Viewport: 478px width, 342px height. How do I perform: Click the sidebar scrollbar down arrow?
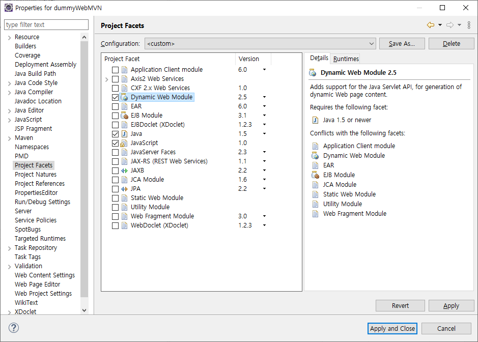(85, 310)
